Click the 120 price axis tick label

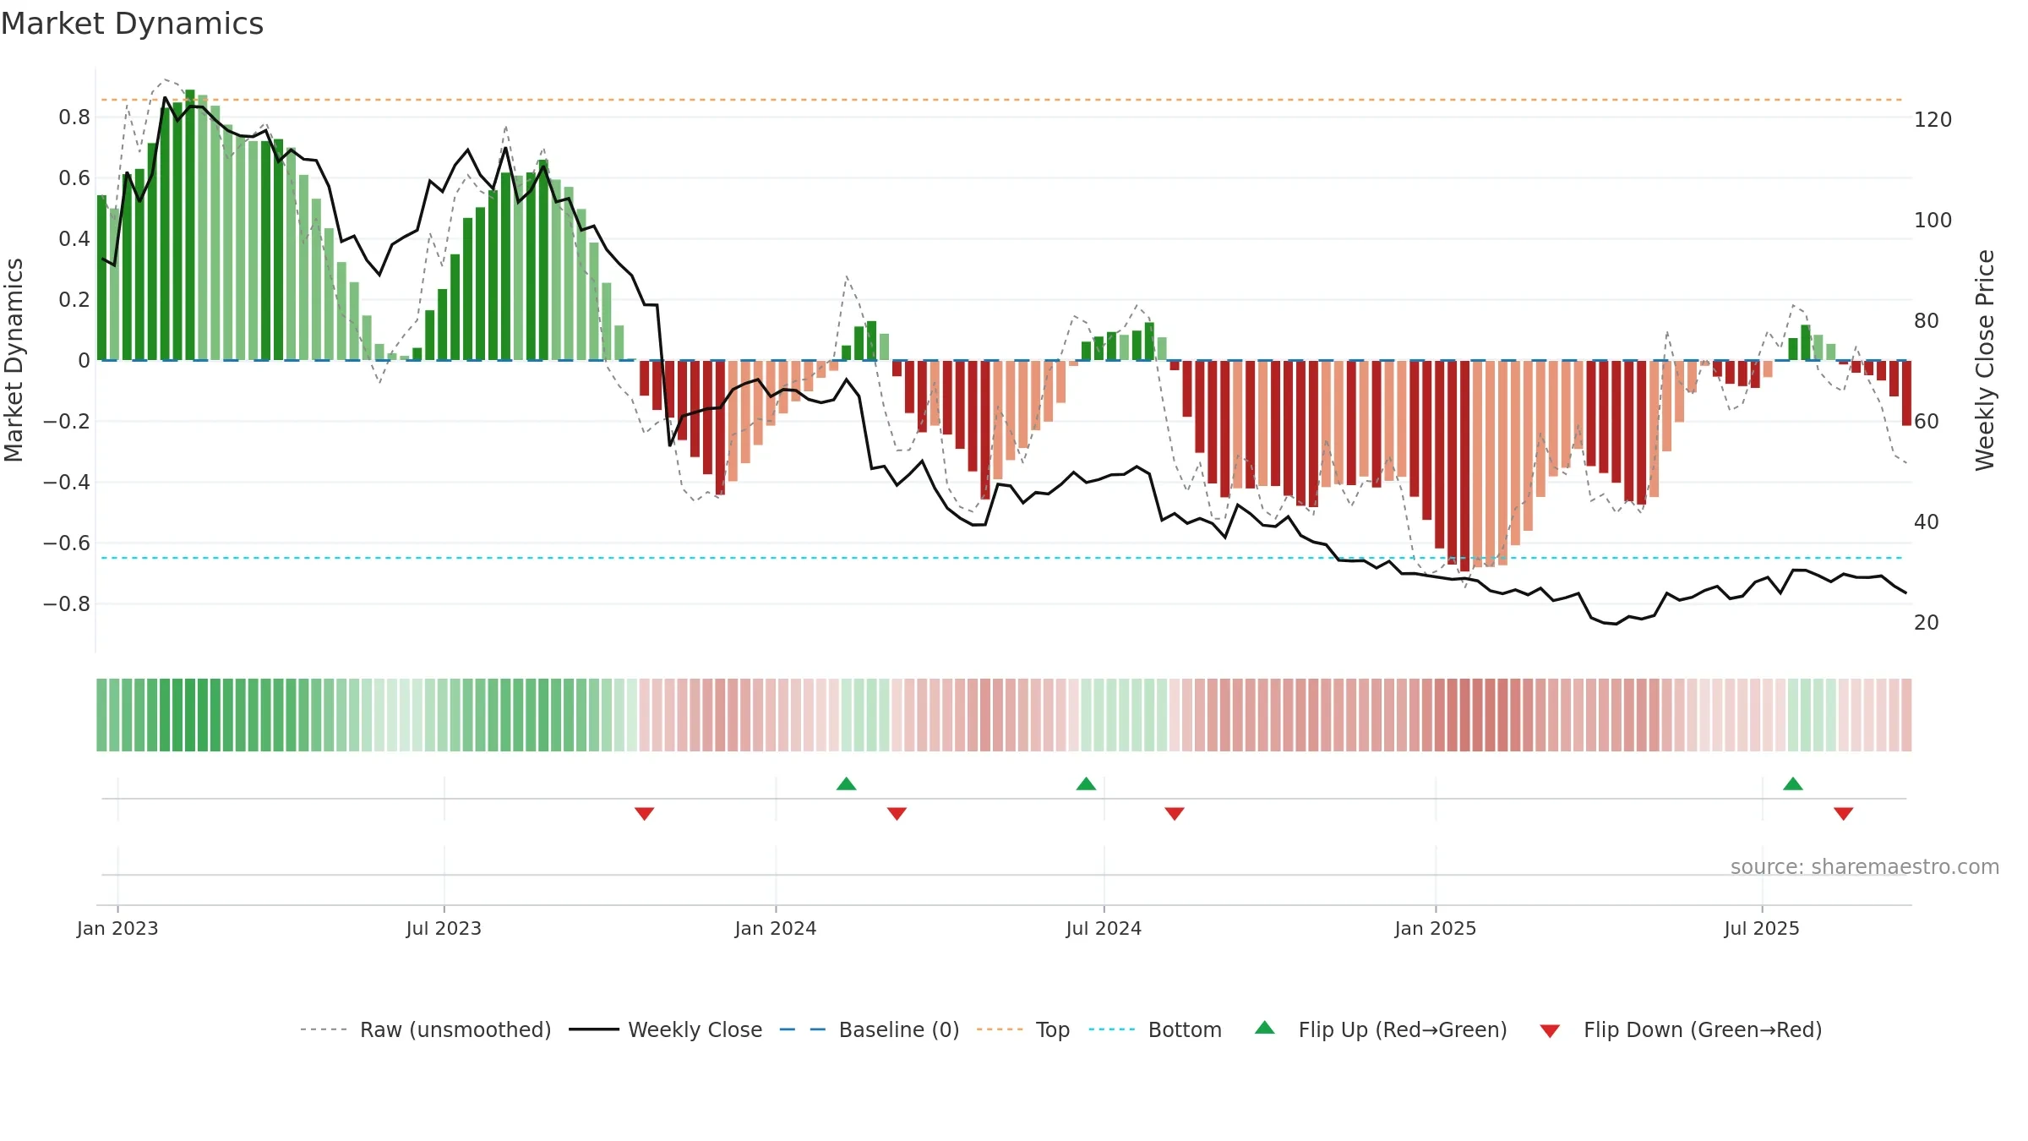pos(1933,120)
